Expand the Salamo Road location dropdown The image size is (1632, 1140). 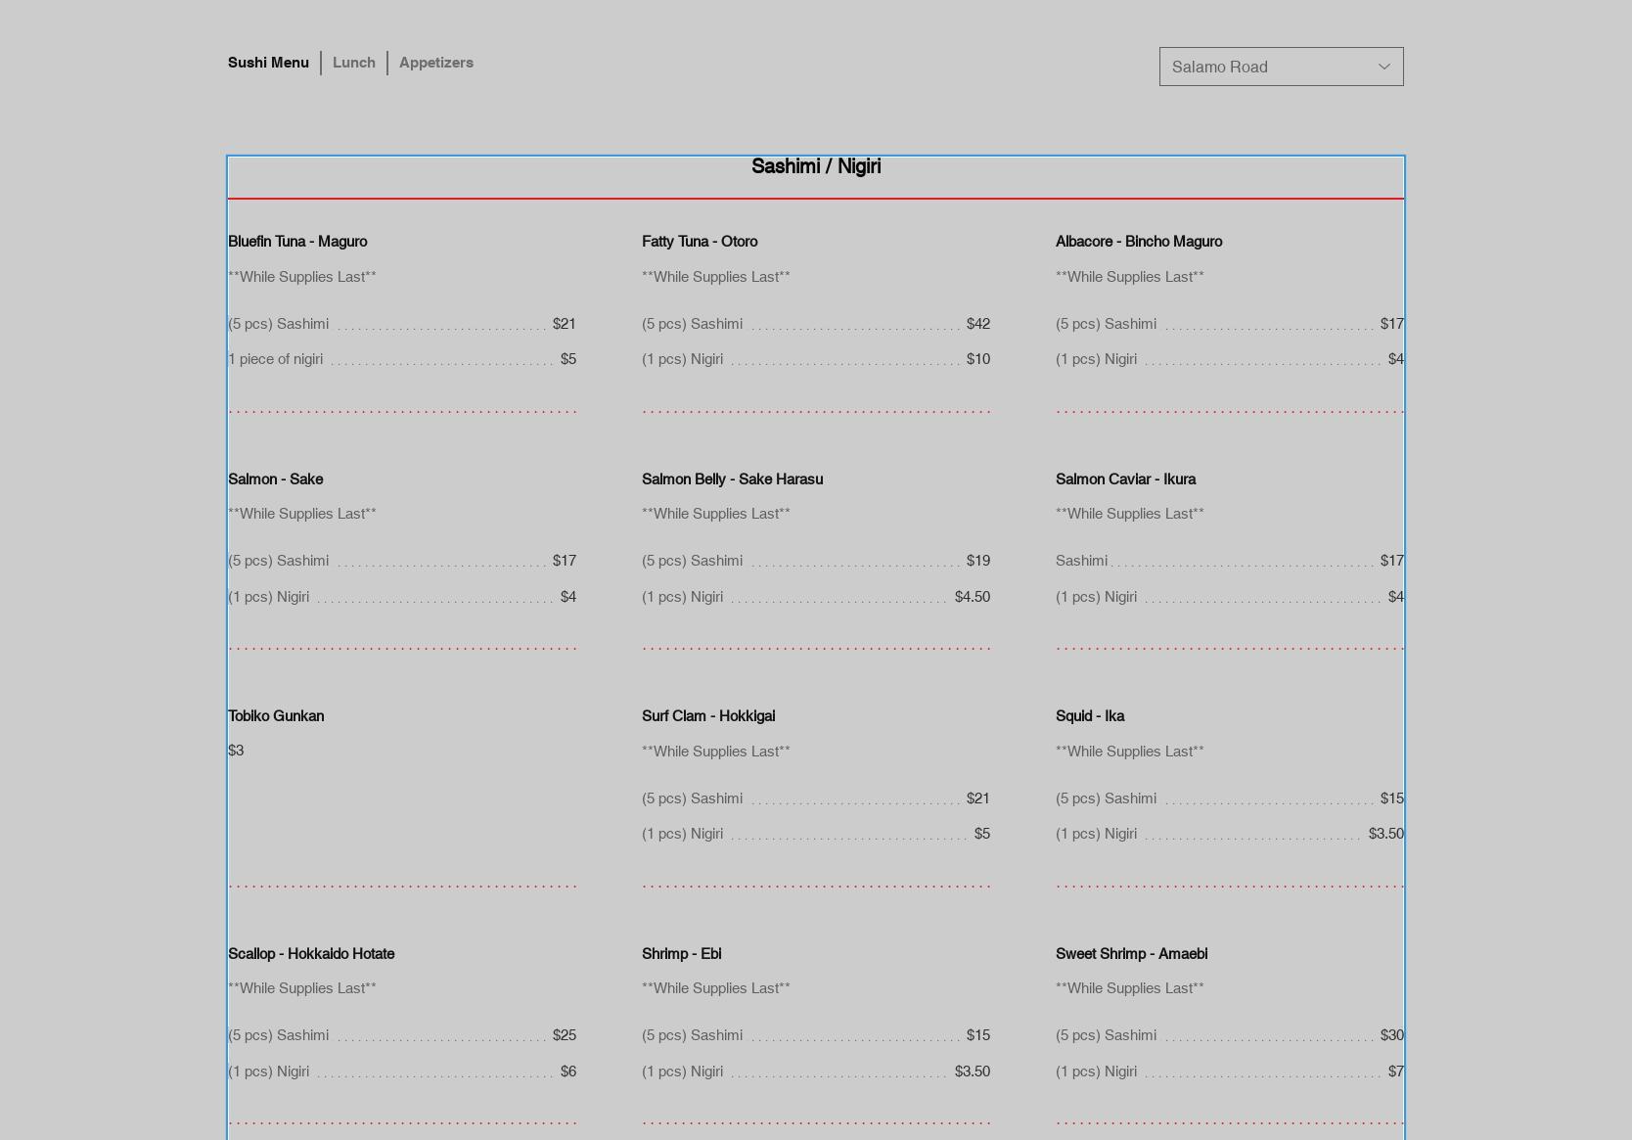pyautogui.click(x=1267, y=67)
